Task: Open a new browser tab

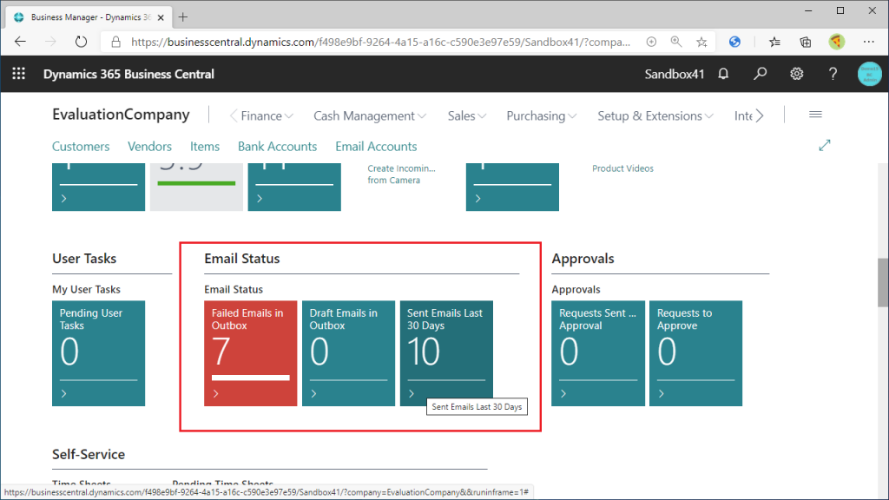Action: (182, 17)
